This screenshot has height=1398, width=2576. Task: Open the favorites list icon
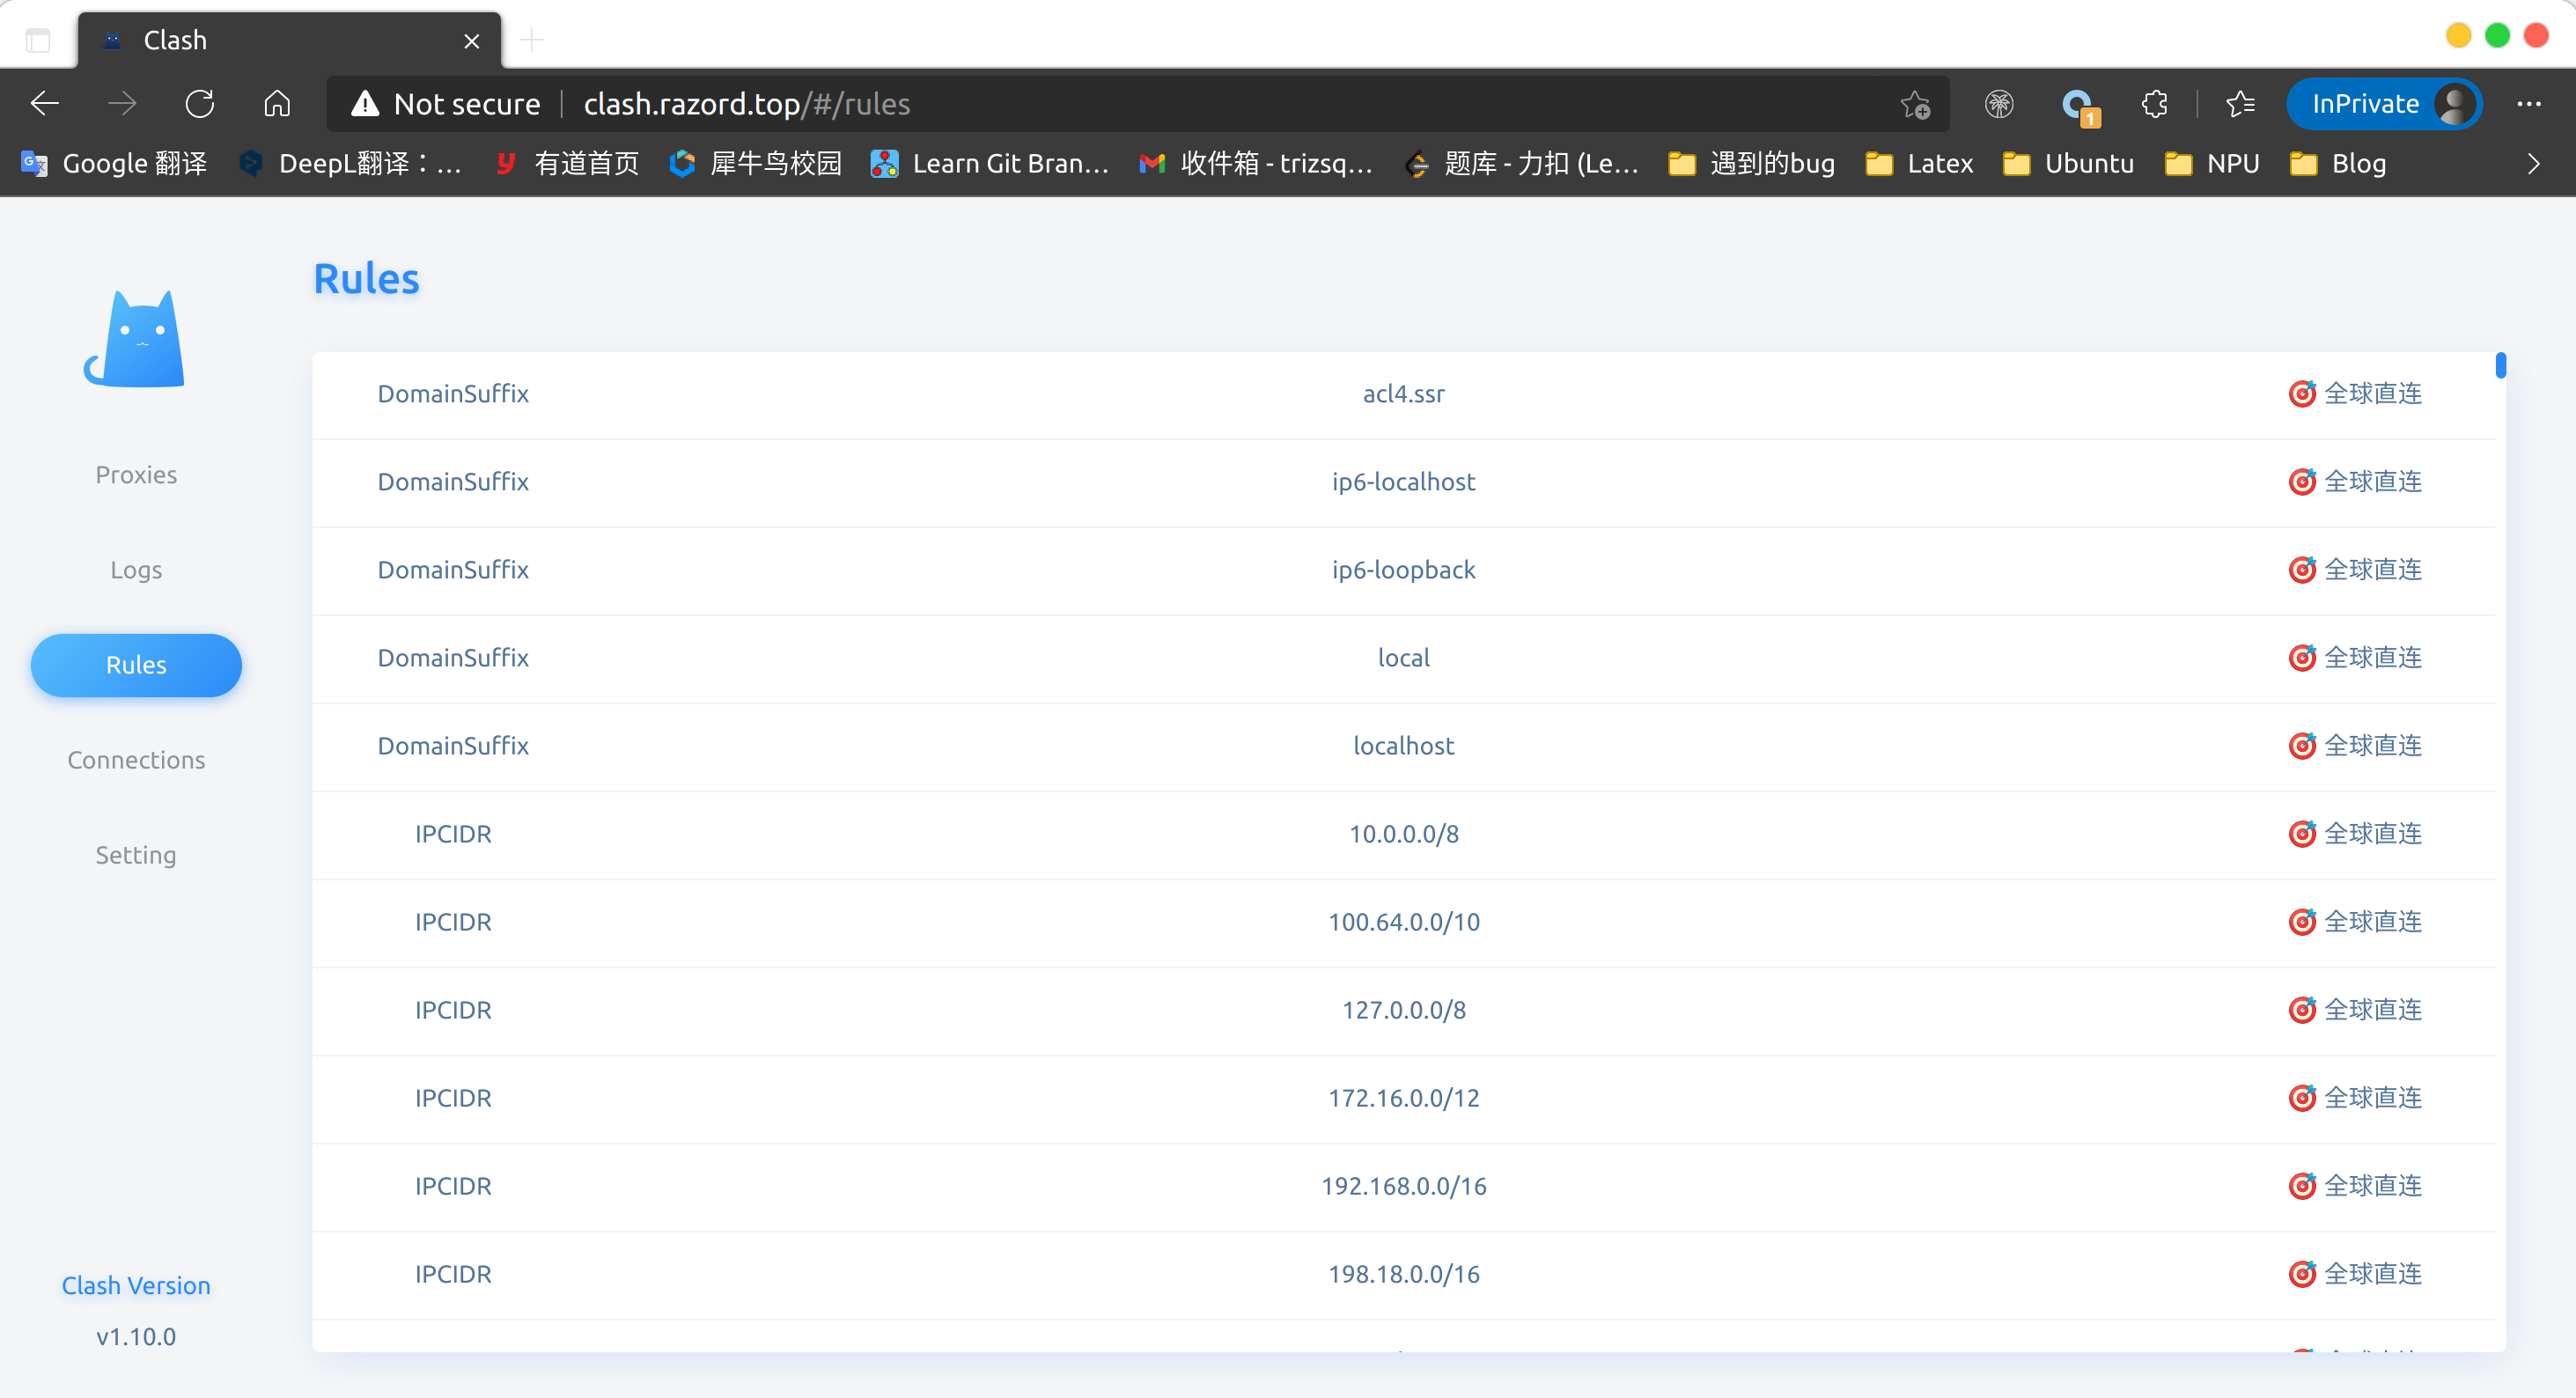tap(2240, 104)
